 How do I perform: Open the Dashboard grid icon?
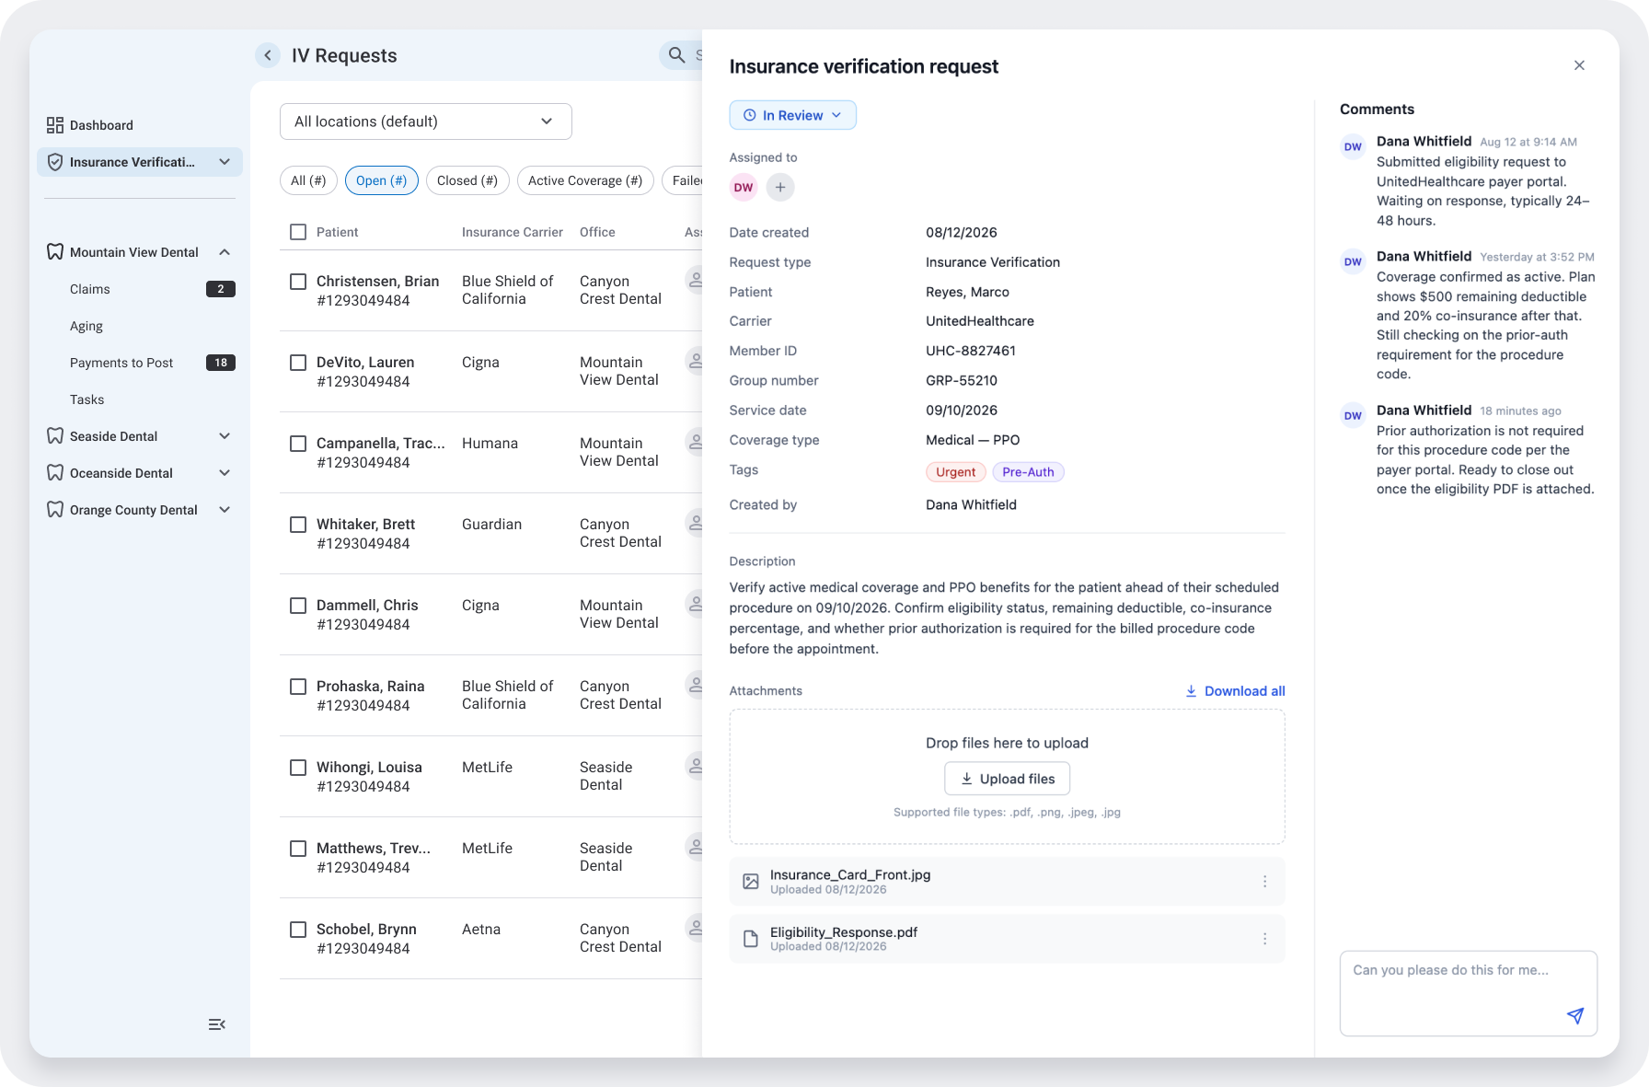[55, 125]
